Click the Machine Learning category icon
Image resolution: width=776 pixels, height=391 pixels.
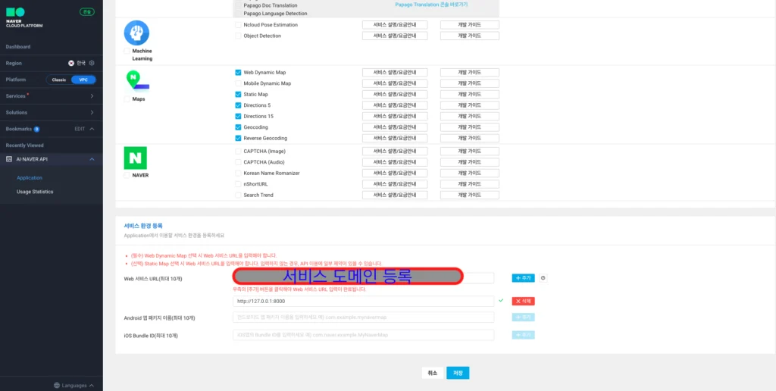pos(136,33)
